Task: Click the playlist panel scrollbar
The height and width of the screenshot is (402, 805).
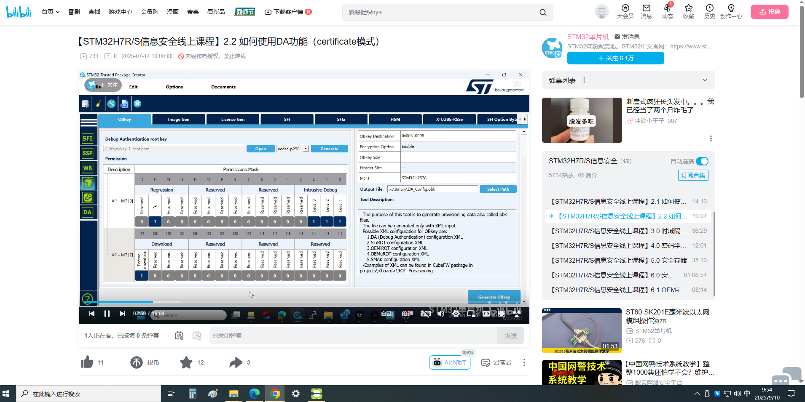Action: coord(714,253)
